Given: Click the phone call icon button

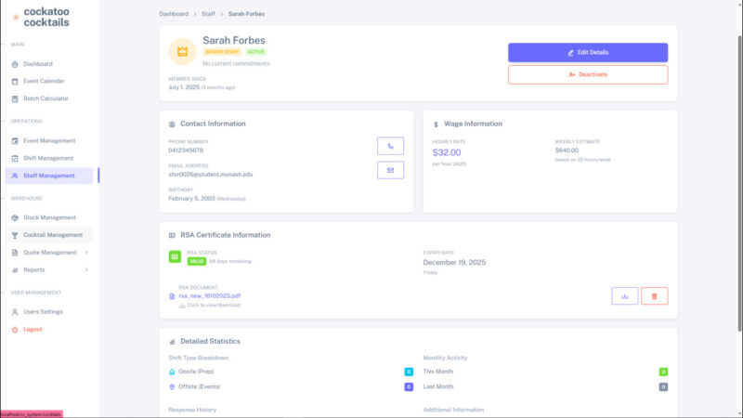Looking at the screenshot, I should coord(390,146).
